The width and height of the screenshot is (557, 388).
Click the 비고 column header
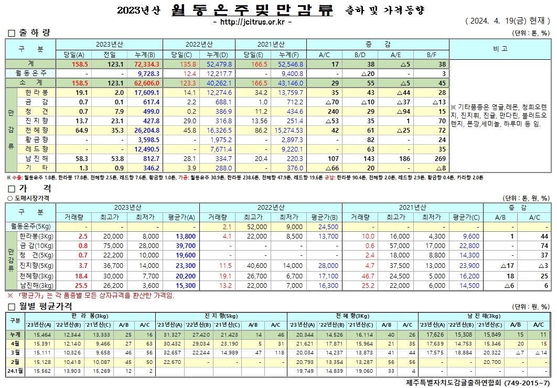click(x=499, y=49)
